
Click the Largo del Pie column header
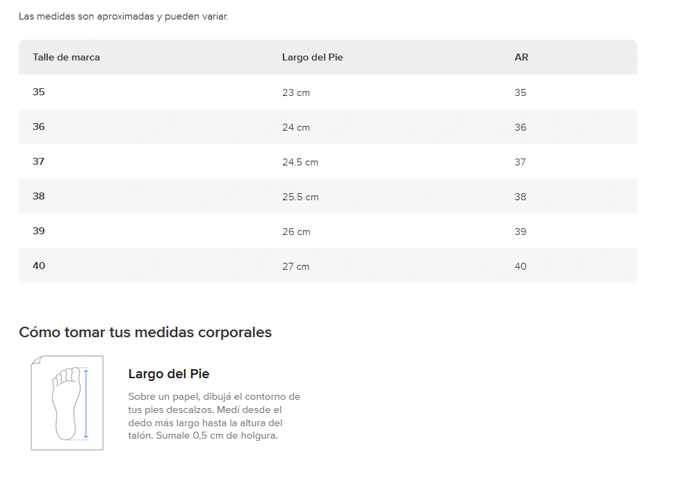point(312,57)
